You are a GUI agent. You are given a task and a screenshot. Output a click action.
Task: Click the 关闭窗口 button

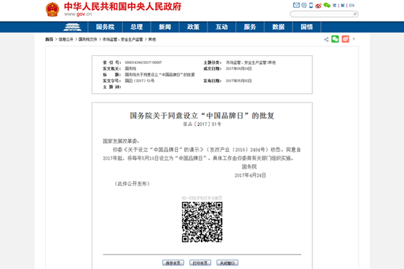coord(227,263)
